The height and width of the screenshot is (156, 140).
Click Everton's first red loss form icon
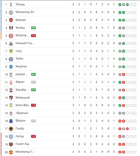pos(120,121)
